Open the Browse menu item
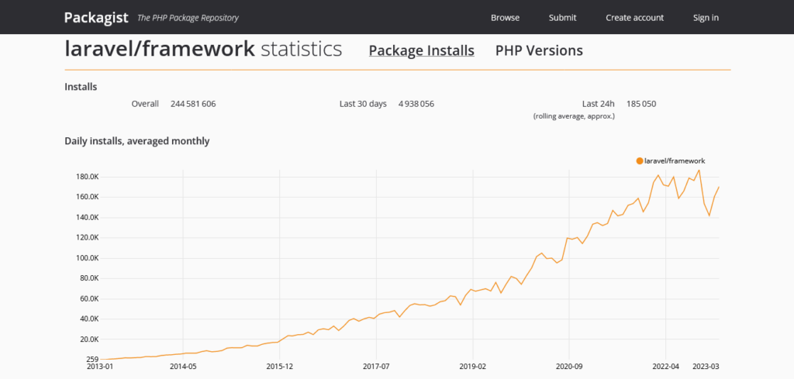This screenshot has width=794, height=379. (505, 18)
